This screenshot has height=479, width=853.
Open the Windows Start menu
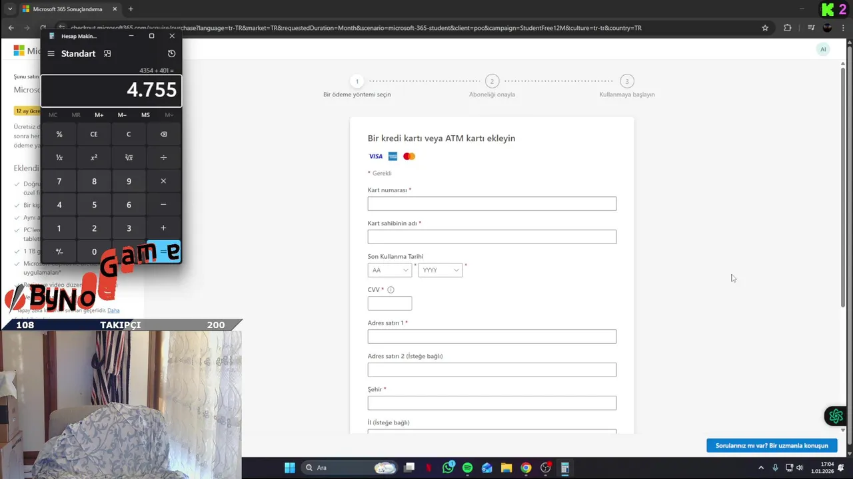tap(290, 468)
